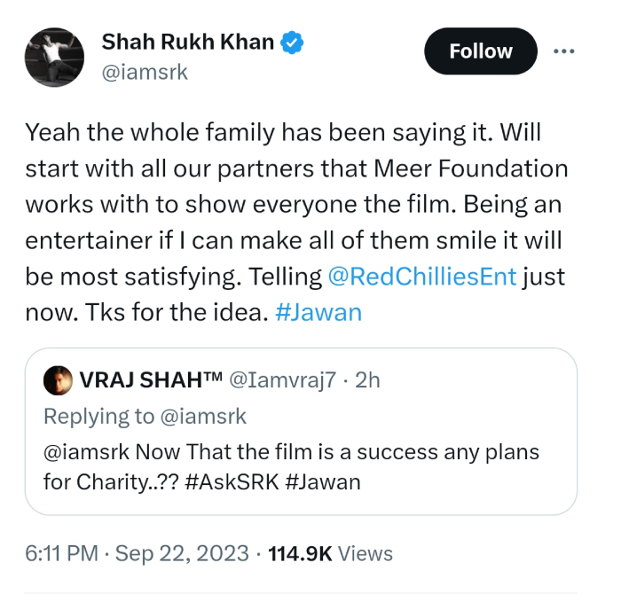Image resolution: width=621 pixels, height=594 pixels.
Task: Open the @RedChilliesEnt mention
Action: (421, 276)
